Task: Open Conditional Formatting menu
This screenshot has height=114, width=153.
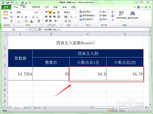Action: pyautogui.click(x=86, y=12)
